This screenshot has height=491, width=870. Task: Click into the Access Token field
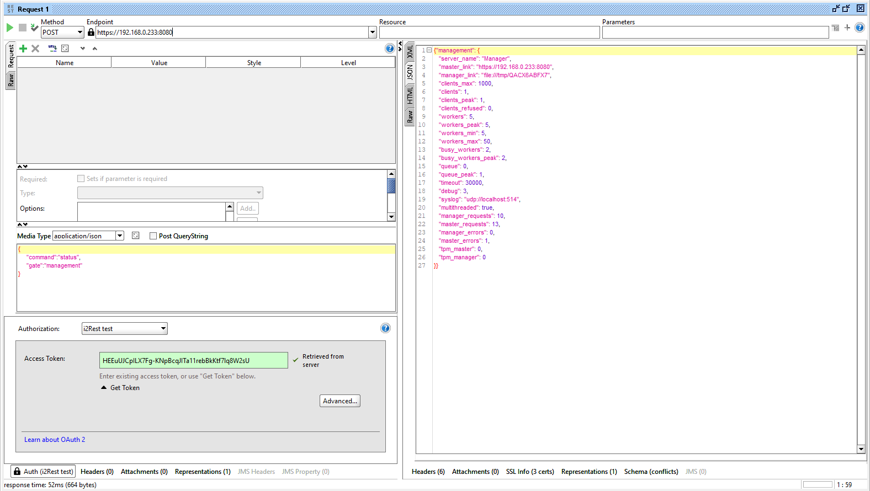pos(194,360)
